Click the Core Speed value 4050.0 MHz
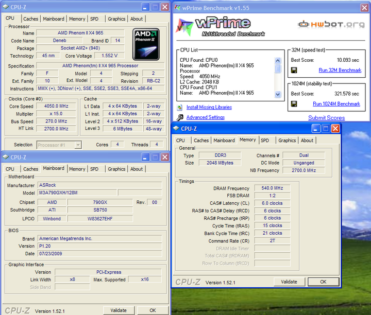The width and height of the screenshot is (371, 315). tap(56, 106)
